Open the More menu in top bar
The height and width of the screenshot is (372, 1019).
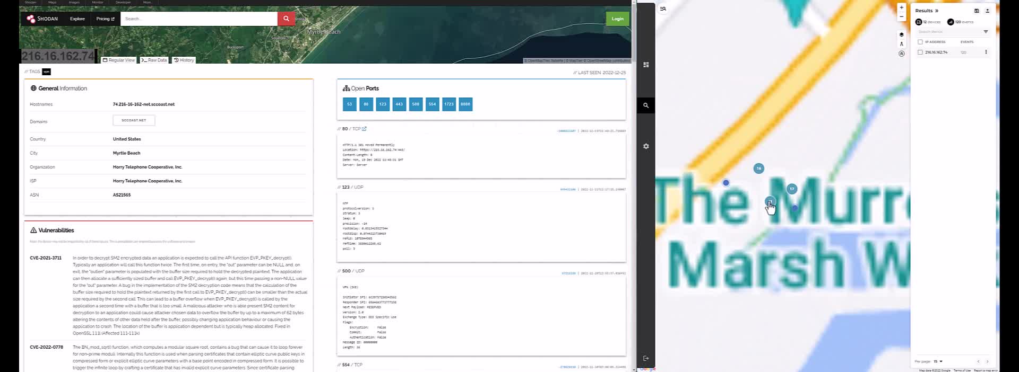(147, 2)
